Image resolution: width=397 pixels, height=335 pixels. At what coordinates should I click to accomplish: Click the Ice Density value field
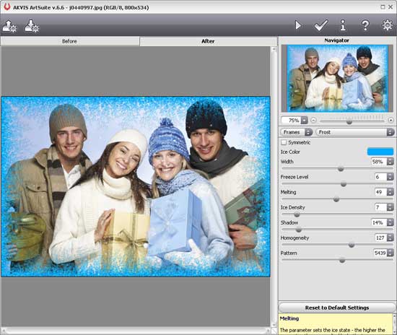pos(380,207)
